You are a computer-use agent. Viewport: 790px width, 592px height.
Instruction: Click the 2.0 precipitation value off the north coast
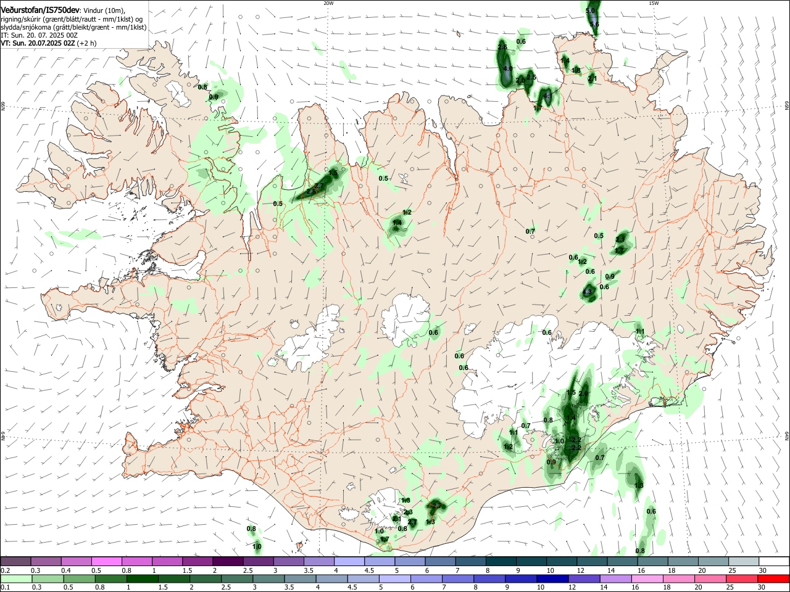(520, 80)
